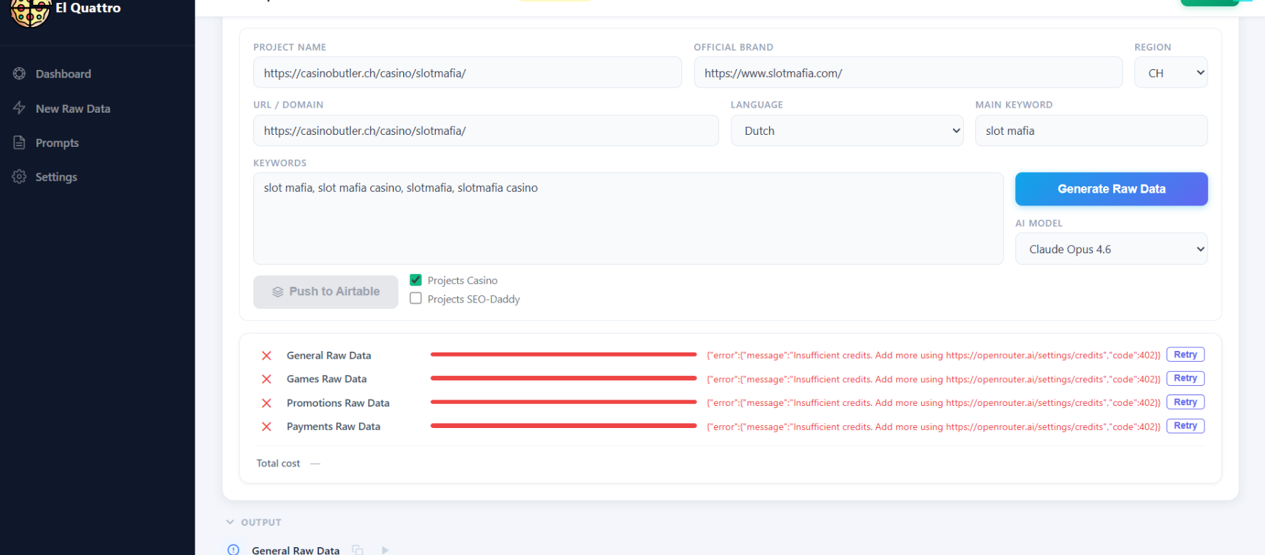This screenshot has height=555, width=1265.
Task: Open the Dashboard page
Action: coord(63,73)
